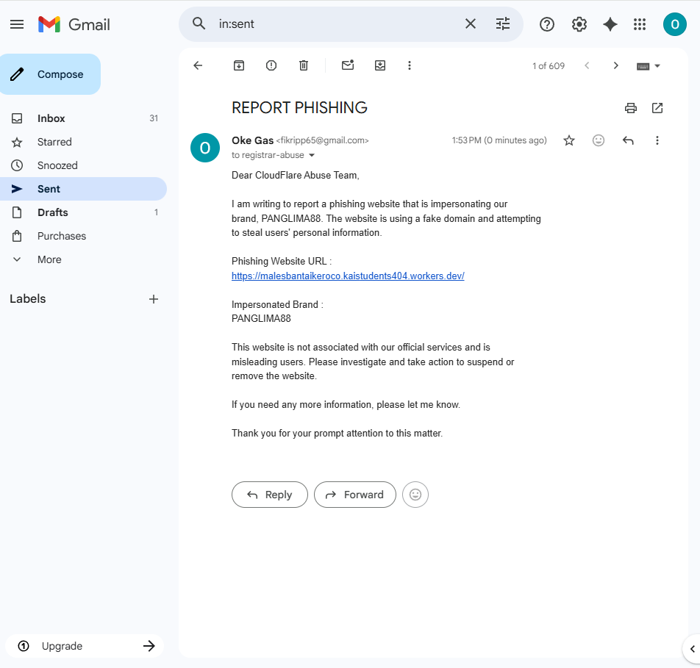Go to the older email arrow
Viewport: 700px width, 668px height.
pyautogui.click(x=615, y=65)
